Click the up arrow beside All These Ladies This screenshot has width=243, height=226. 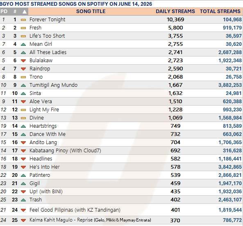click(x=23, y=53)
